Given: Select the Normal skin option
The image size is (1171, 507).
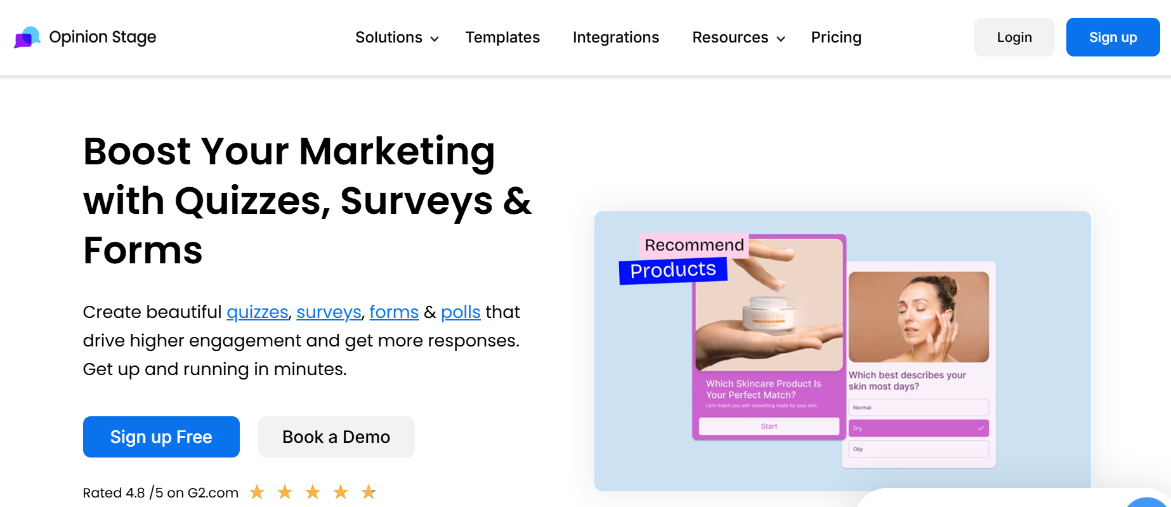Looking at the screenshot, I should 918,407.
